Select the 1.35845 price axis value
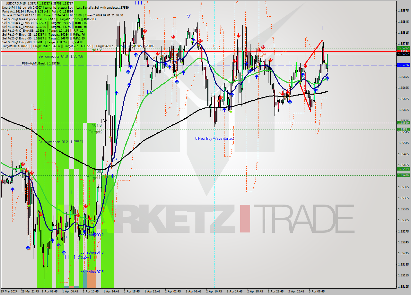The image size is (411, 295). click(x=403, y=22)
